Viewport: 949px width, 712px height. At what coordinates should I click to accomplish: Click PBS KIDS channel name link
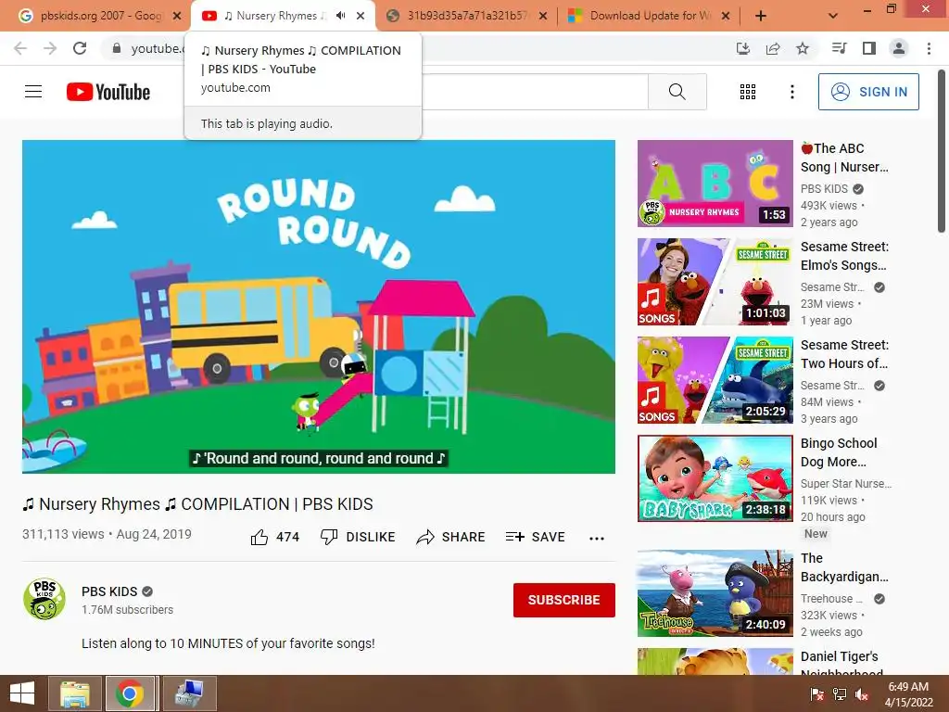click(x=109, y=591)
